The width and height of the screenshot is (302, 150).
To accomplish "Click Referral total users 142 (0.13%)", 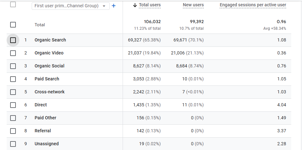I will (x=149, y=131).
